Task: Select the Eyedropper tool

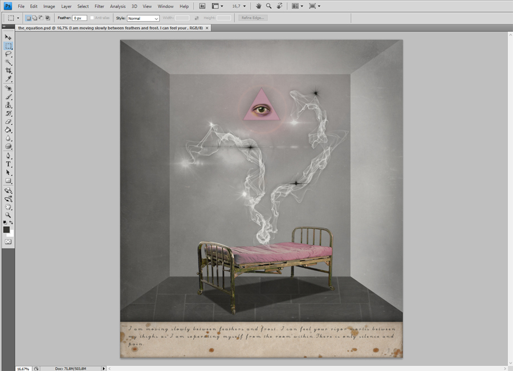Action: tap(9, 79)
